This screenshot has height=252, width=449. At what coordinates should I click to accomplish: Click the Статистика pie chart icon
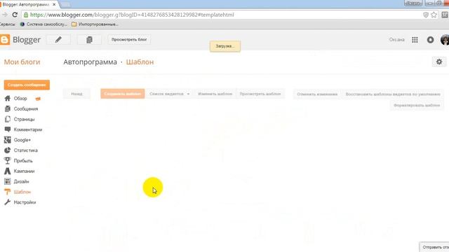click(x=8, y=150)
